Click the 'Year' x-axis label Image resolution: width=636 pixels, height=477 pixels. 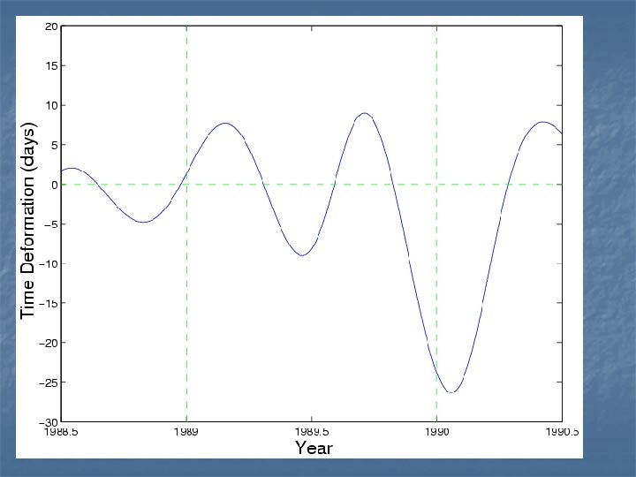(x=314, y=448)
